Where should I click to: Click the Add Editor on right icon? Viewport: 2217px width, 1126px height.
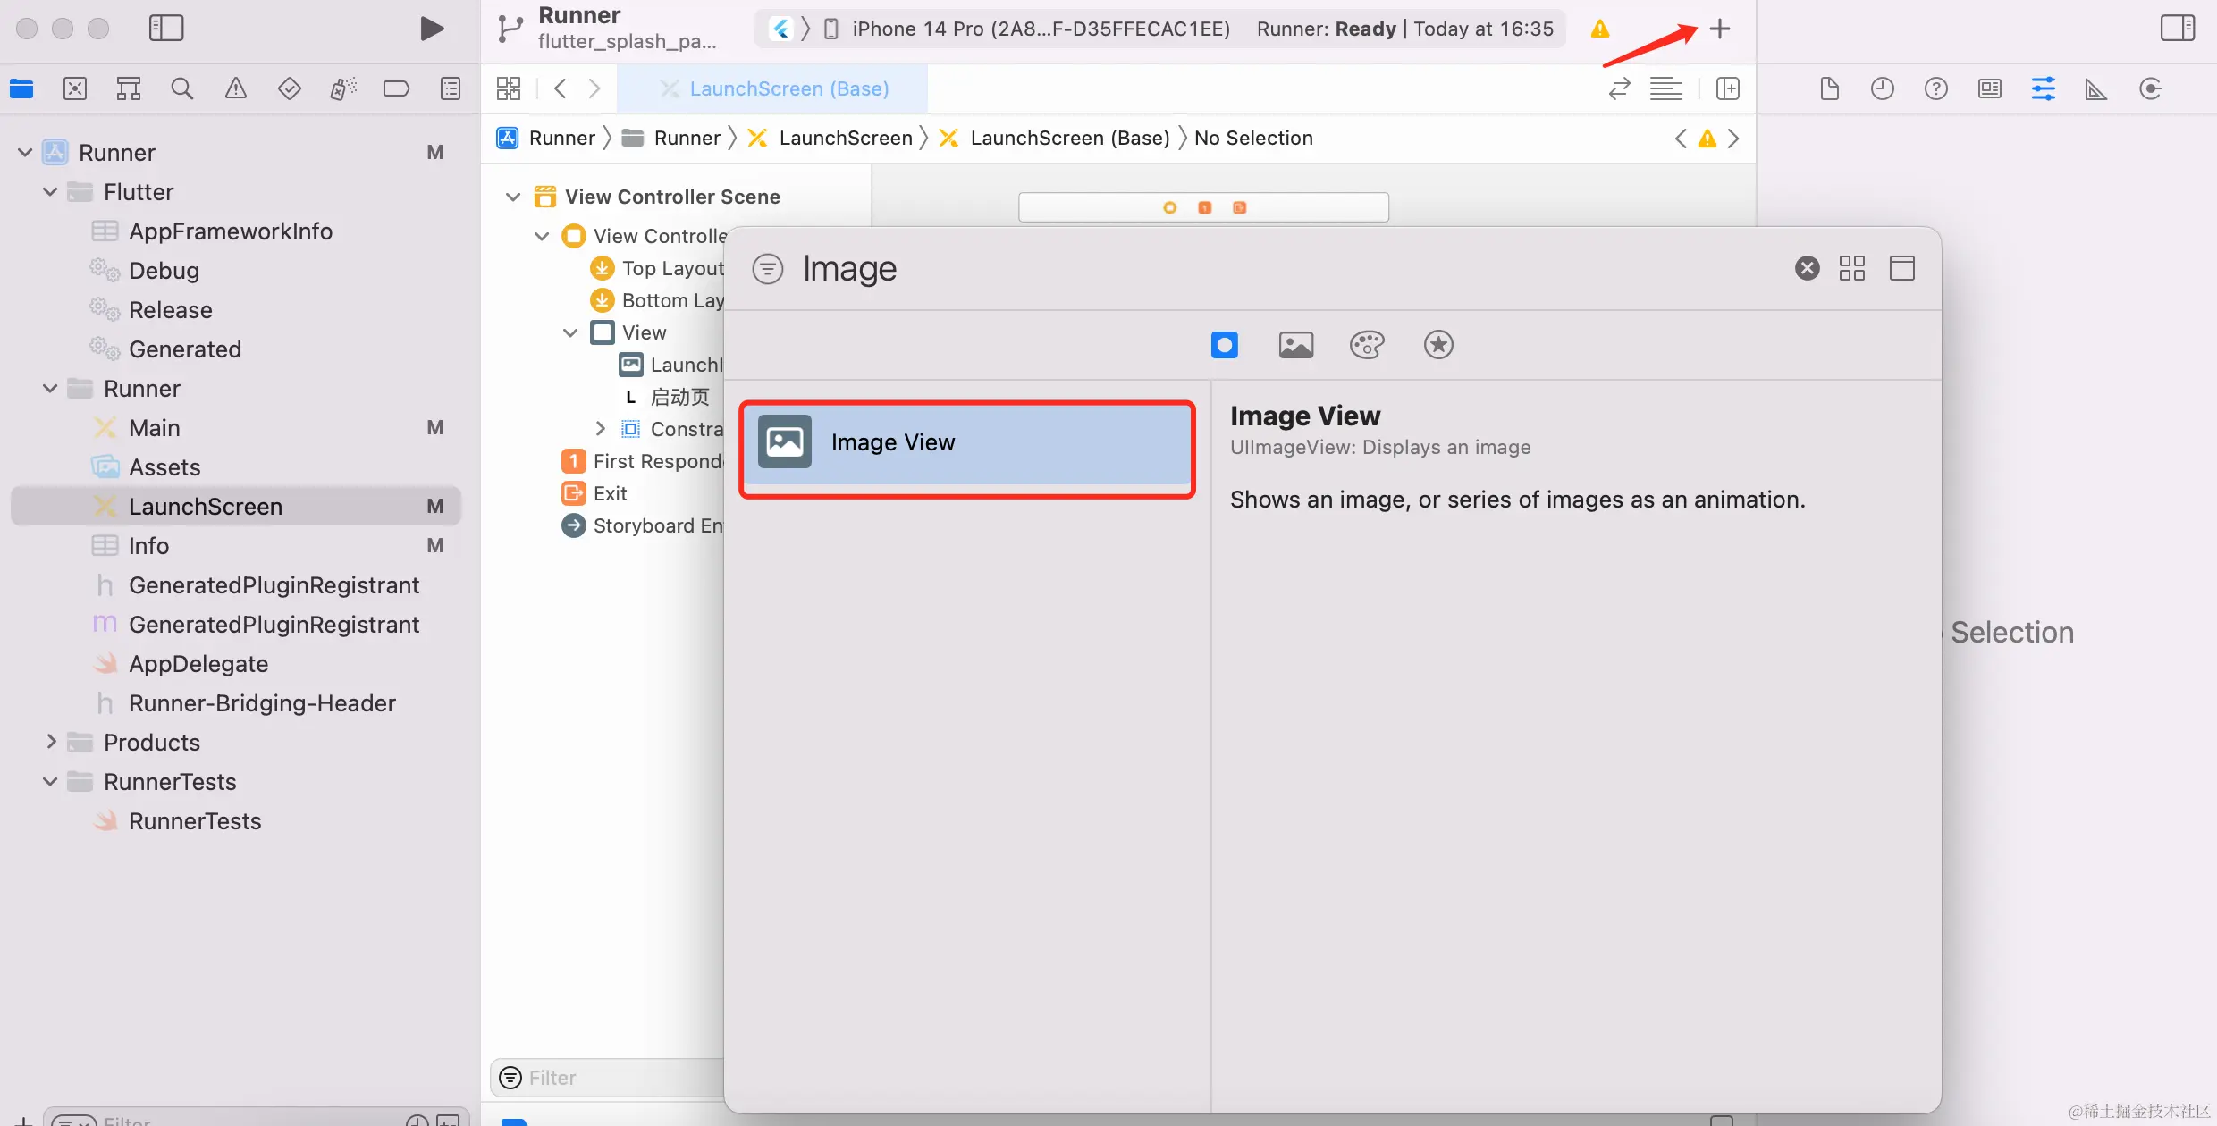tap(1727, 88)
